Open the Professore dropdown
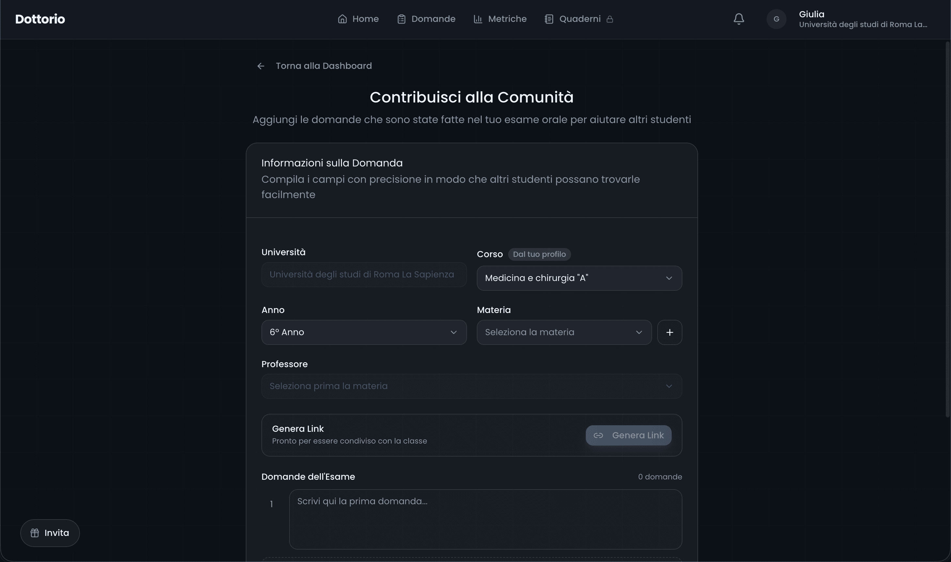 [x=472, y=386]
